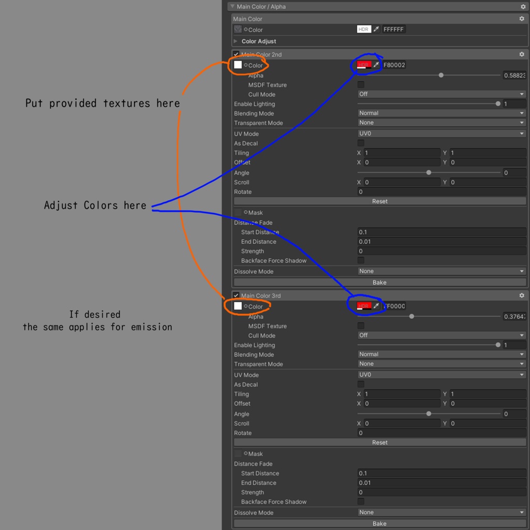Click Bake button in Main Color 3rd

380,523
